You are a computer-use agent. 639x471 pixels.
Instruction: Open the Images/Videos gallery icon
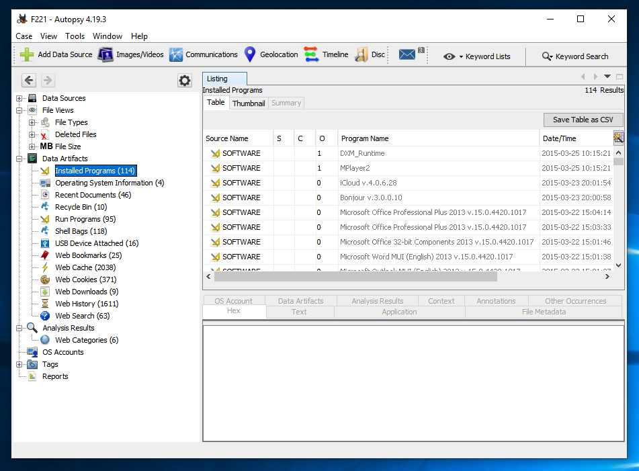pos(105,54)
